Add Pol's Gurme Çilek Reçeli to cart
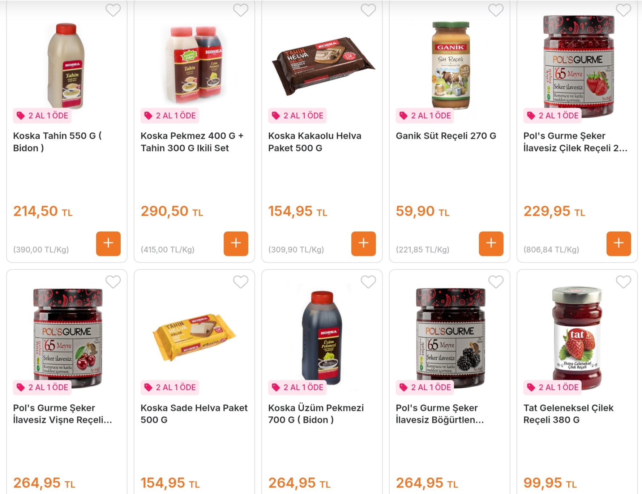The width and height of the screenshot is (642, 494). 619,244
